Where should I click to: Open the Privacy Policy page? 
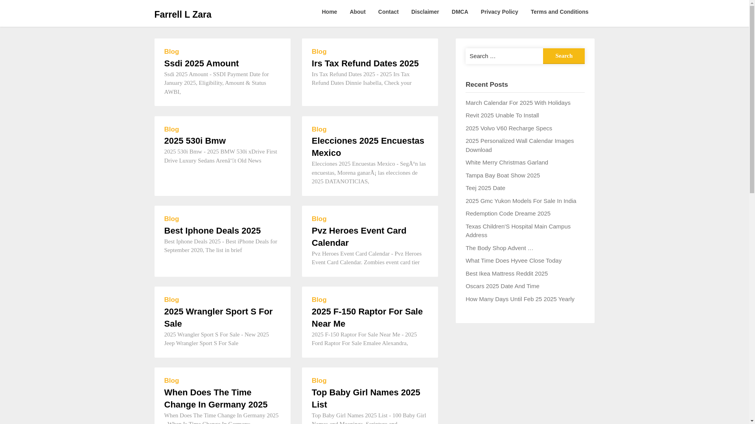pos(499,12)
